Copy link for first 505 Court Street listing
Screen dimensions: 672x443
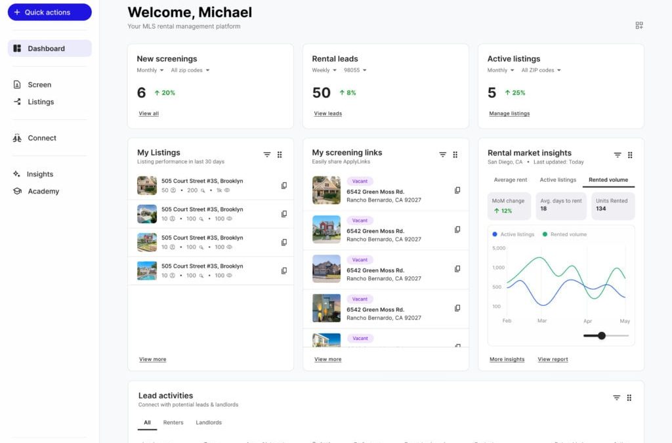pos(284,186)
